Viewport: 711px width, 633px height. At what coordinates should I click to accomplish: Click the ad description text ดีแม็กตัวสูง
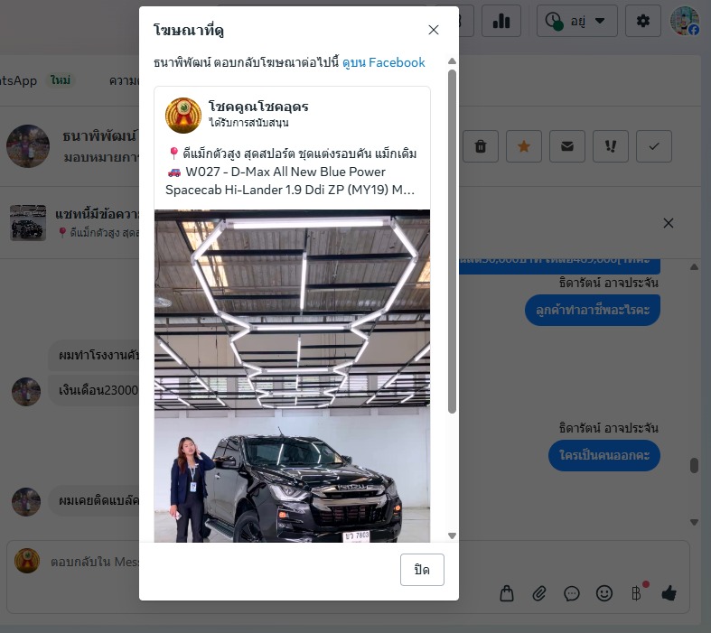click(x=290, y=172)
